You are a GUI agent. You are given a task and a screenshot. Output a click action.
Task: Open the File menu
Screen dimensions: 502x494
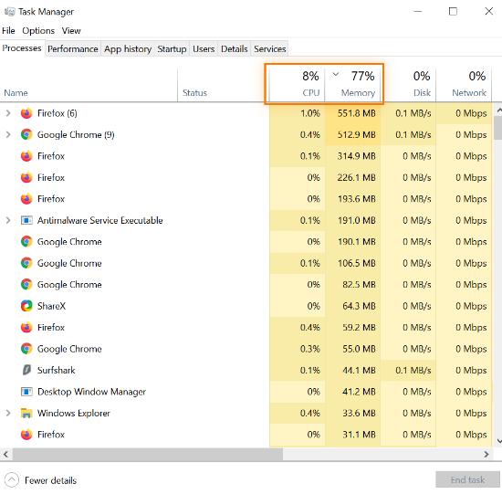pyautogui.click(x=8, y=31)
